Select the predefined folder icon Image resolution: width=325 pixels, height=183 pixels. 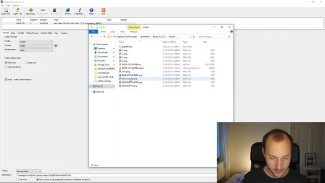click(120, 47)
